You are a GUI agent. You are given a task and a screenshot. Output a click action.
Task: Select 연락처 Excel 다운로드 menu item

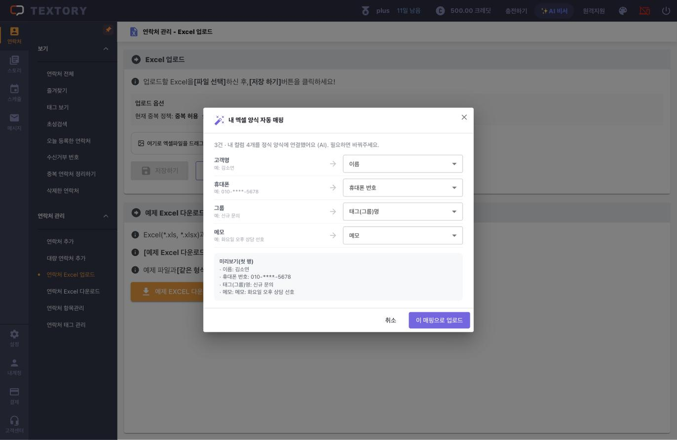(x=73, y=291)
